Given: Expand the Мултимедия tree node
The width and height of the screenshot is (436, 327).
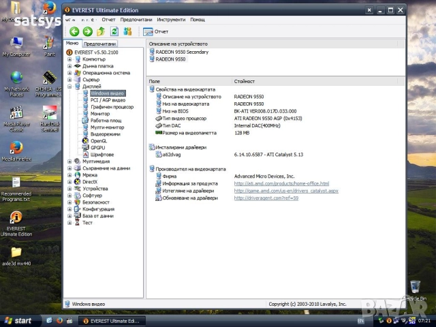Looking at the screenshot, I should tap(69, 161).
